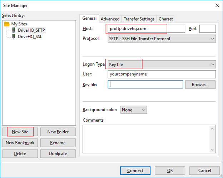Viewport: 223px width, 178px height.
Task: Duplicate the selected site
Action: (58, 153)
